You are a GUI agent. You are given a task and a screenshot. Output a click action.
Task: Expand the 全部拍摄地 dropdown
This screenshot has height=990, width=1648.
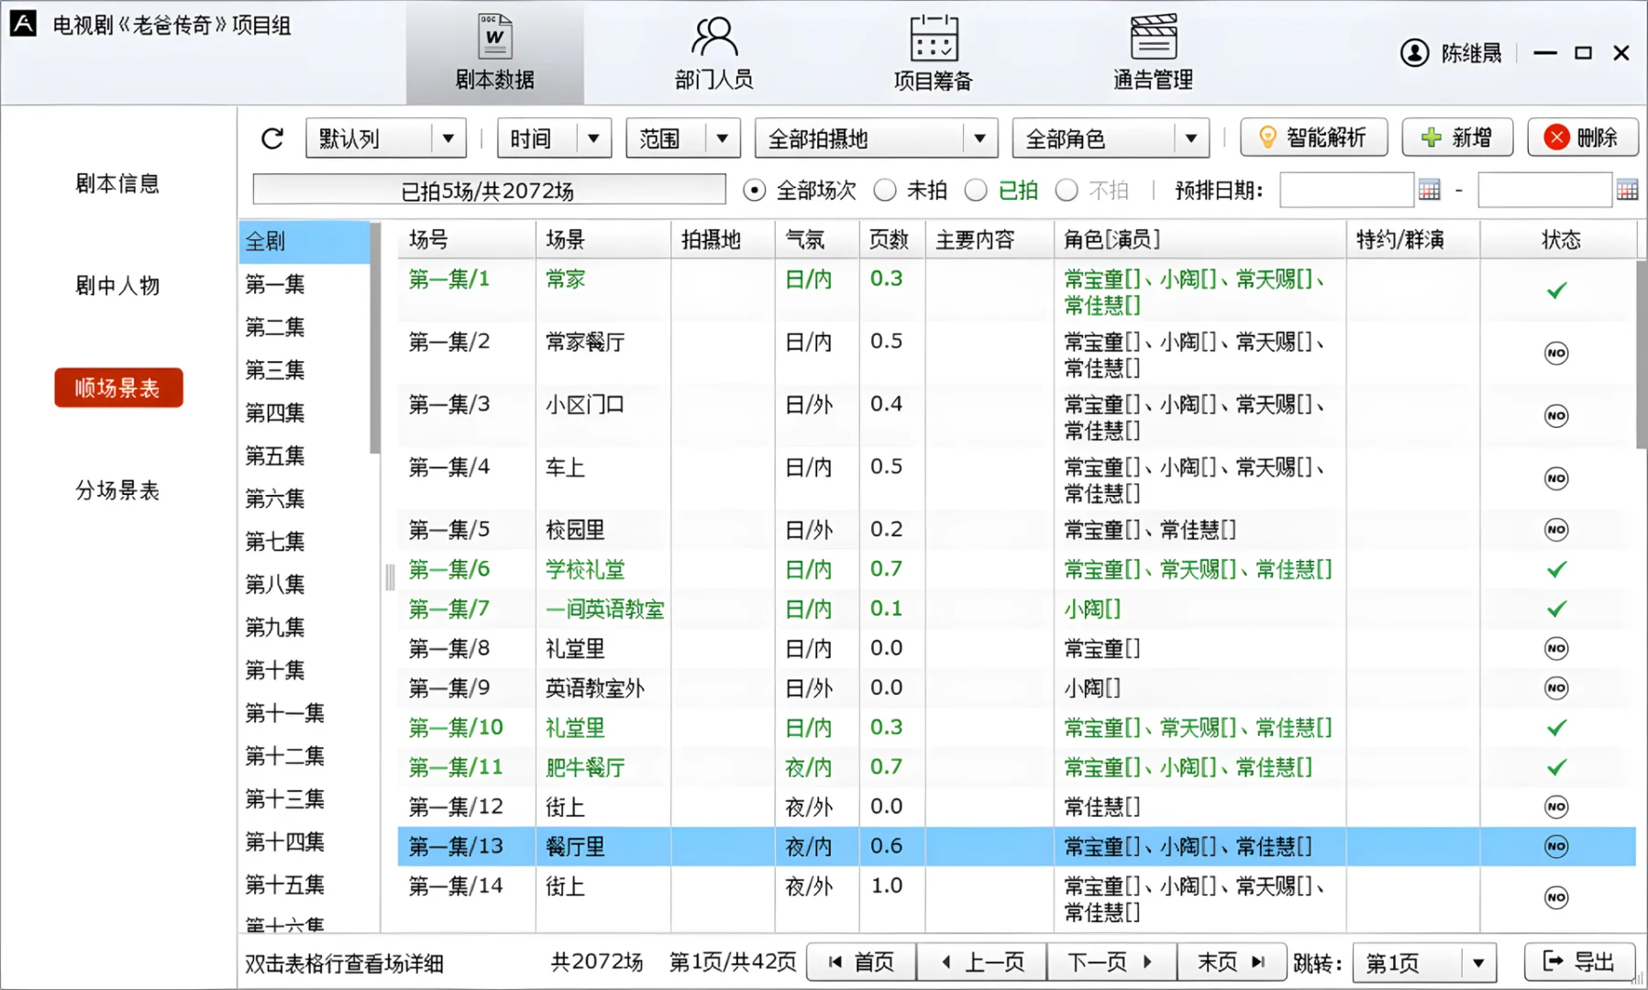pyautogui.click(x=874, y=137)
